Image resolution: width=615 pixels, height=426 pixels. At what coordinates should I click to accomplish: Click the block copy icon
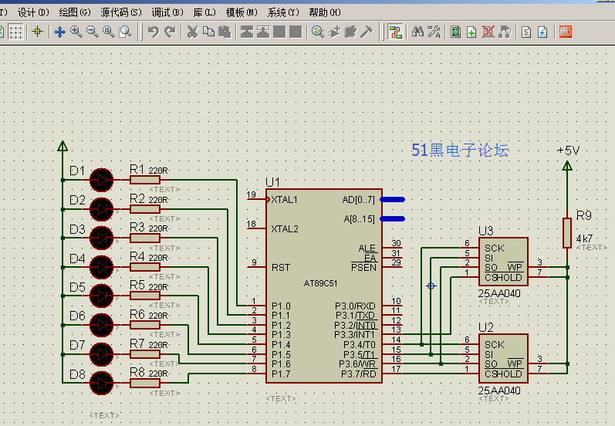coord(247,32)
